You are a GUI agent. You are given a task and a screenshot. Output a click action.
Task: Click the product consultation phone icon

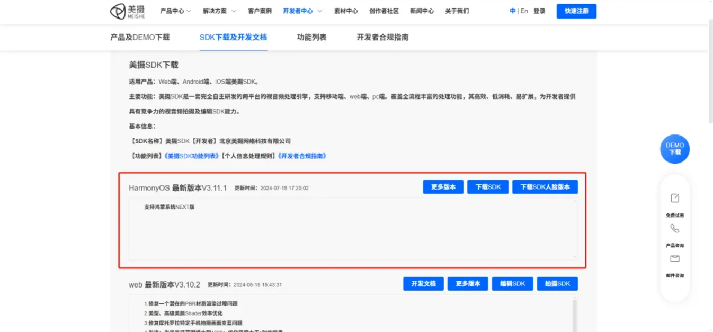coord(675,228)
